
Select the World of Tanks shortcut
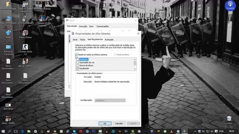[x=25, y=20]
